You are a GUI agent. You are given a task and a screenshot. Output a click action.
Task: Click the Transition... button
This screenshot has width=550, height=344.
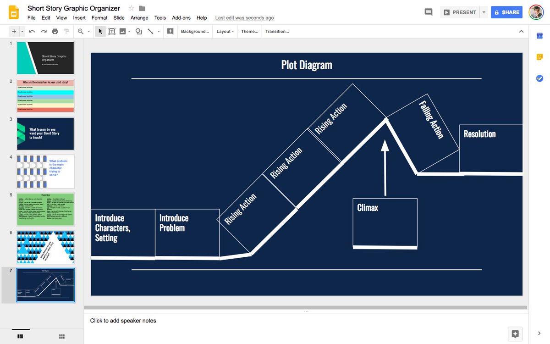point(277,31)
